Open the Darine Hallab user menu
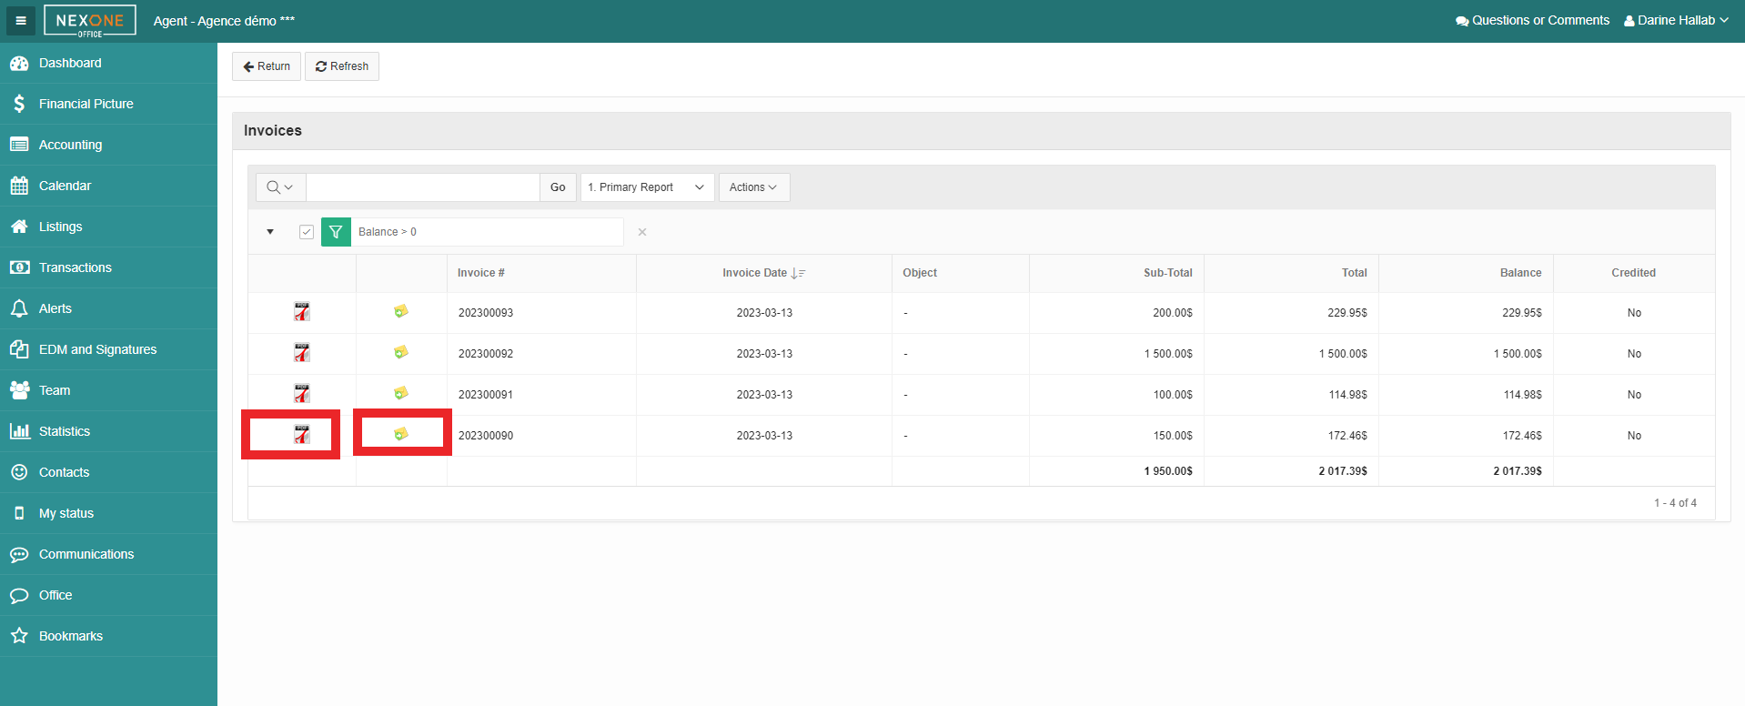Screen dimensions: 1745x706 coord(1676,20)
